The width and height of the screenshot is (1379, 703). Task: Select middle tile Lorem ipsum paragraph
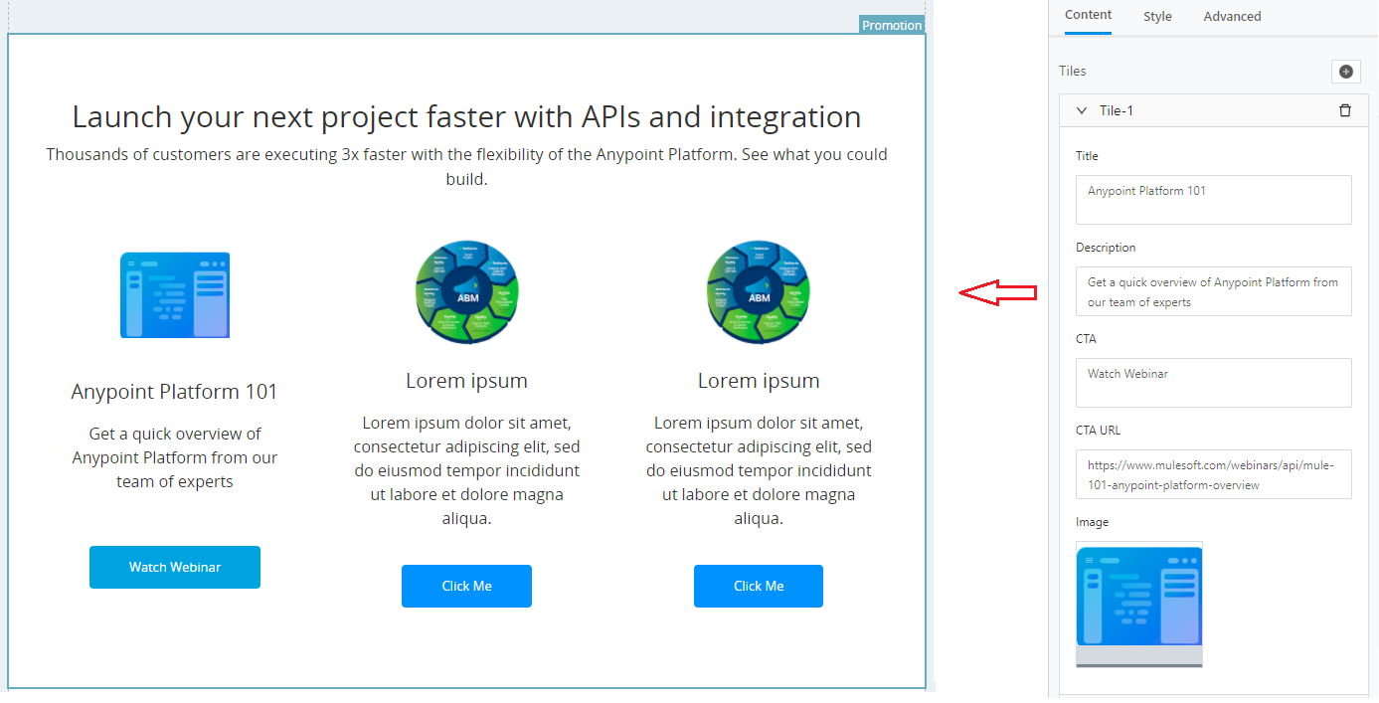click(x=466, y=470)
